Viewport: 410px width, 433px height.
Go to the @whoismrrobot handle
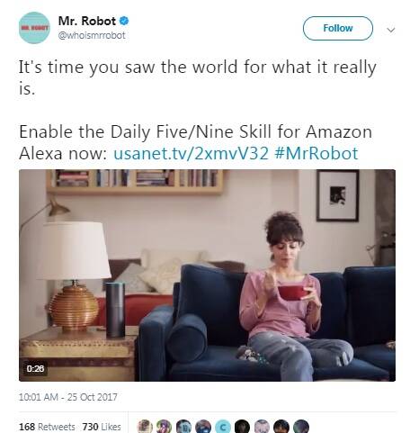92,35
